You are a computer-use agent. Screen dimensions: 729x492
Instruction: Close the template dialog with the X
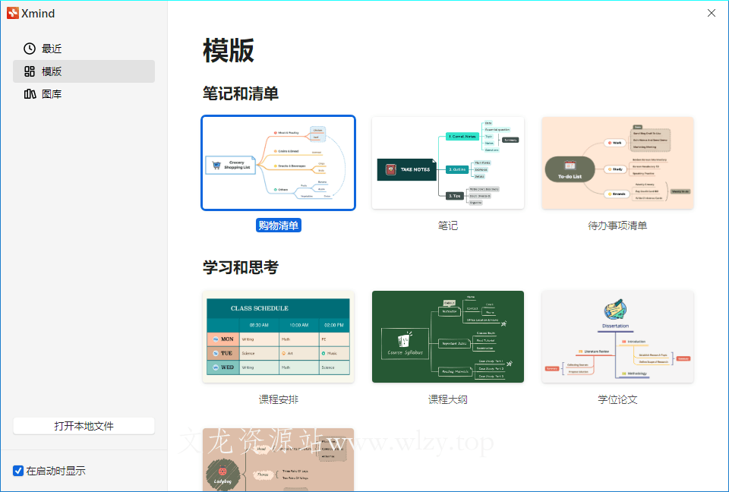pyautogui.click(x=711, y=13)
